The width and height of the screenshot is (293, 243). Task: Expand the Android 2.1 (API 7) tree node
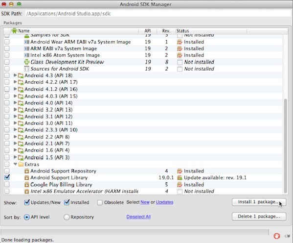click(15, 144)
